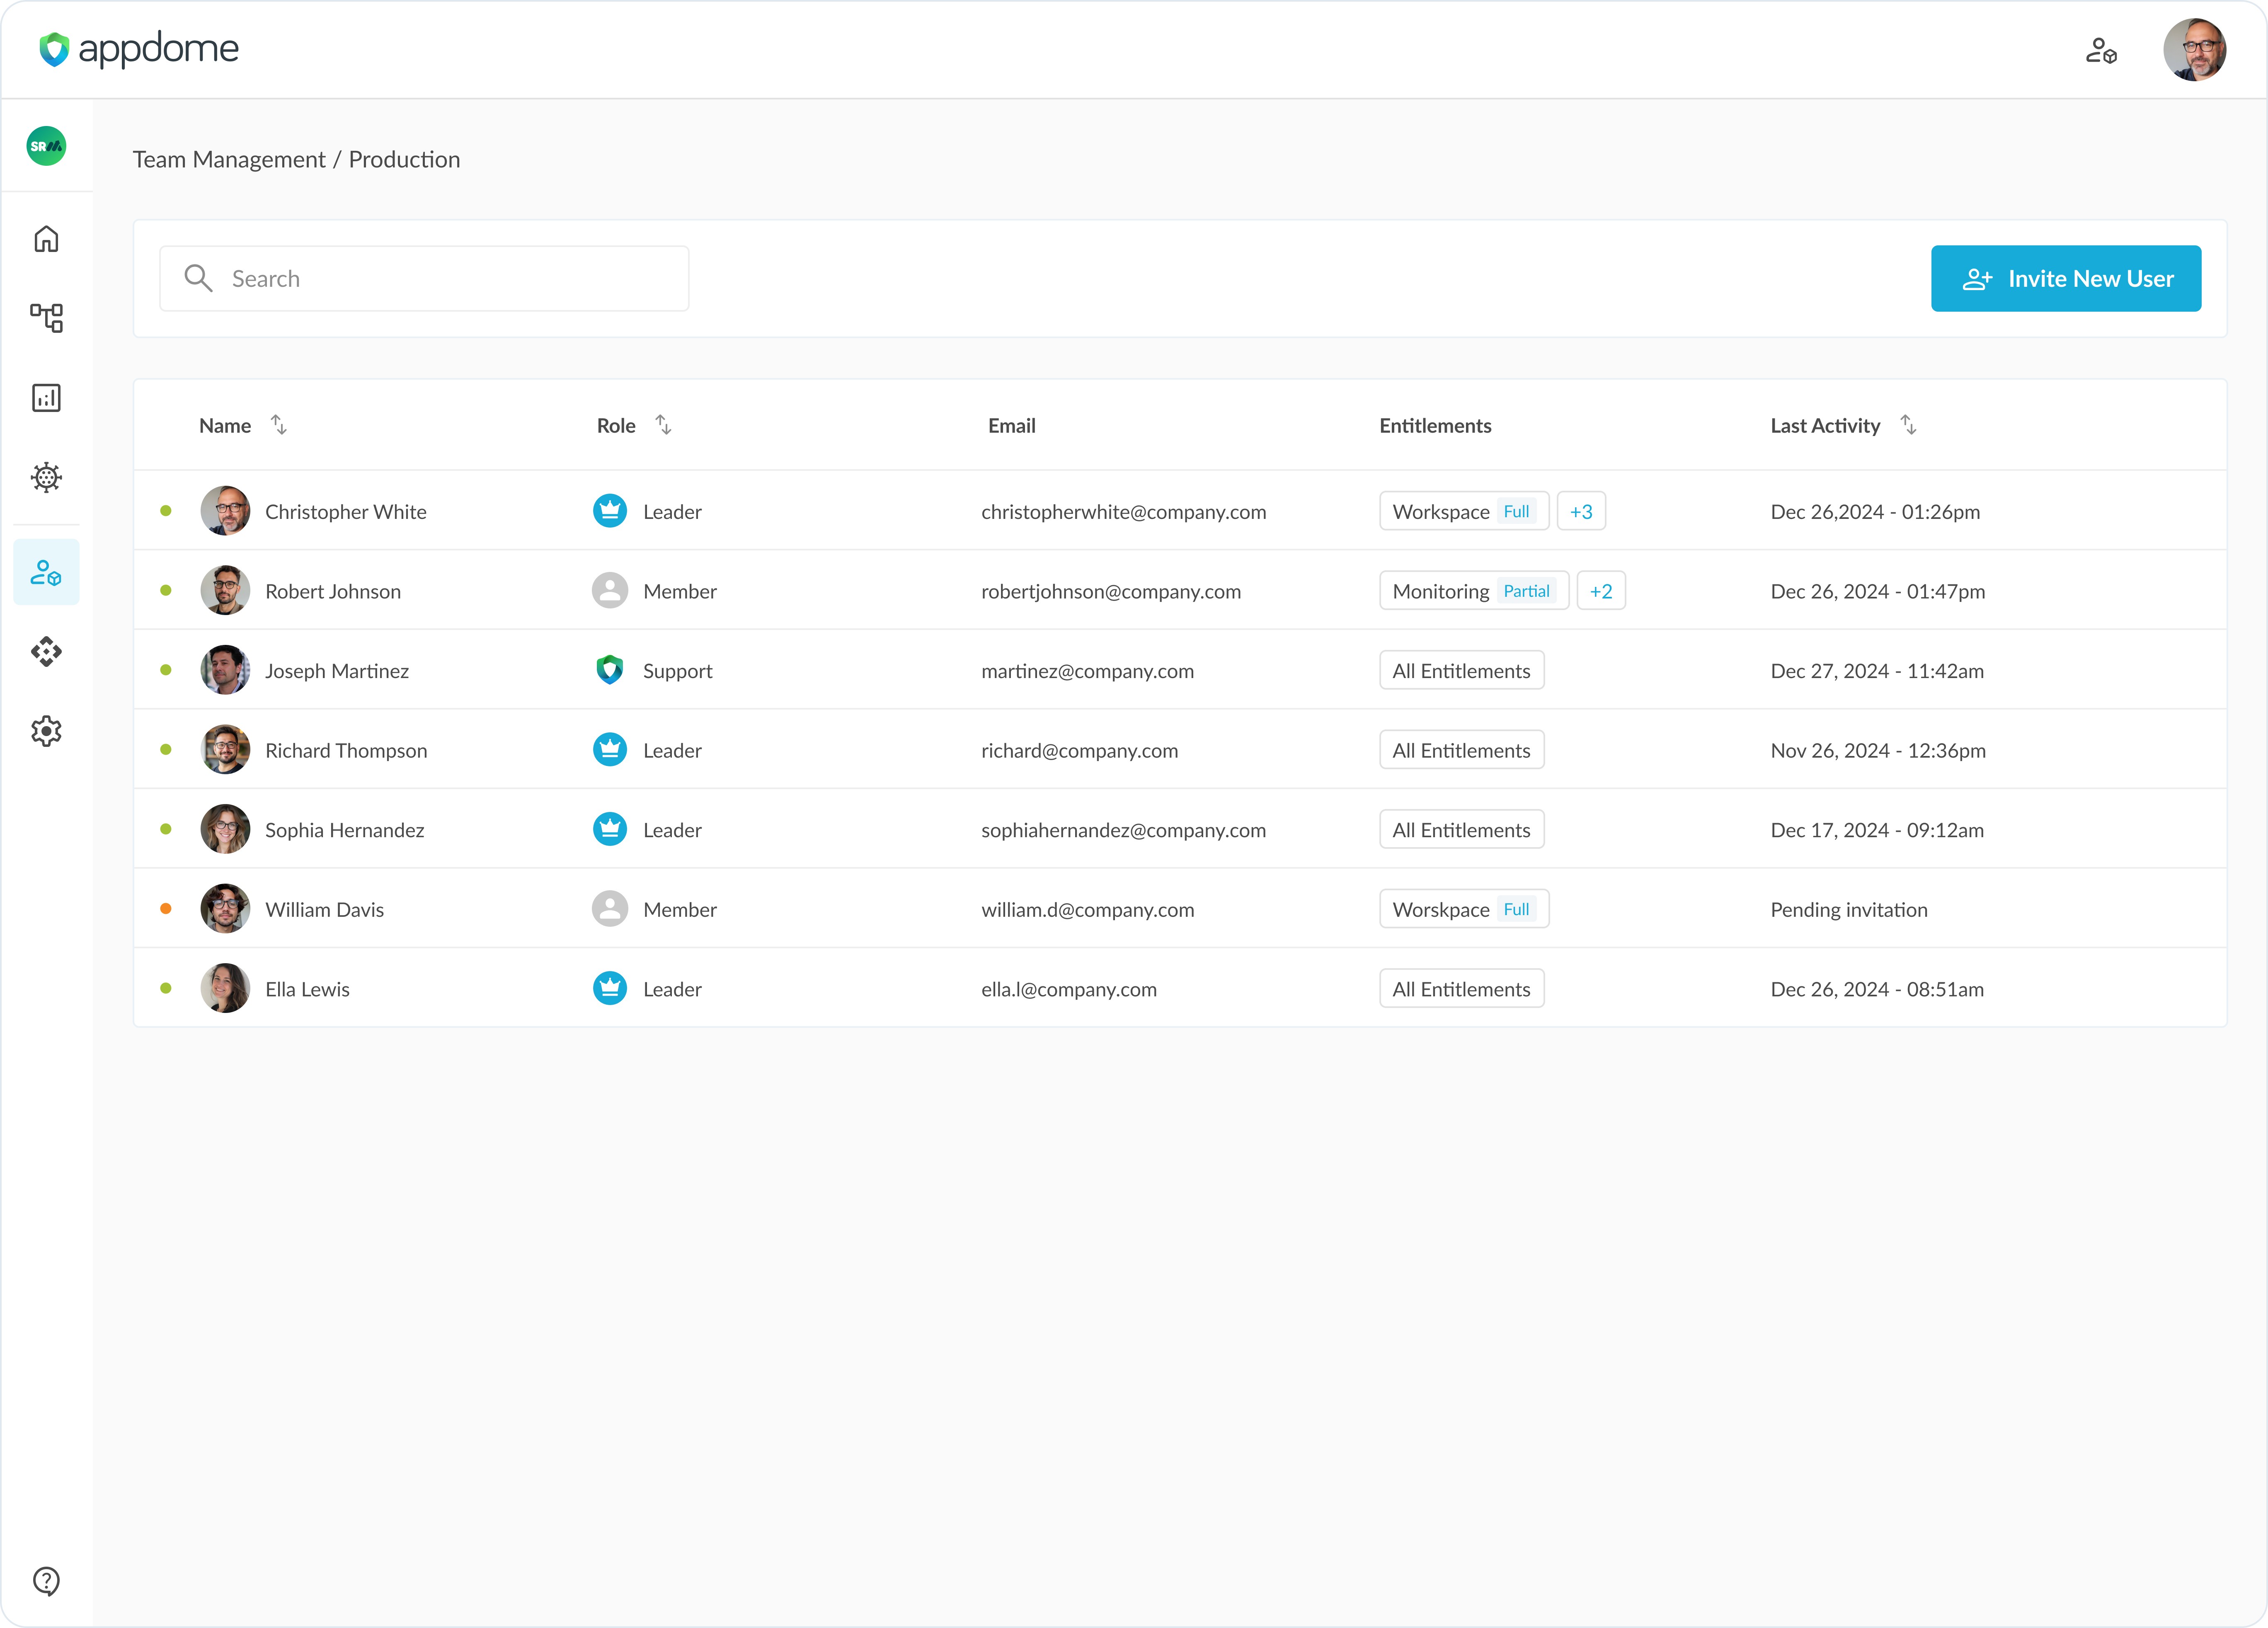This screenshot has height=1628, width=2268.
Task: Expand the +2 entitlements for Robert Johnson
Action: pos(1601,591)
